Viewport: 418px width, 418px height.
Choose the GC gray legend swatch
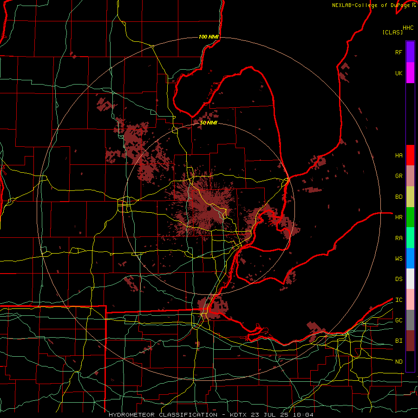[410, 320]
